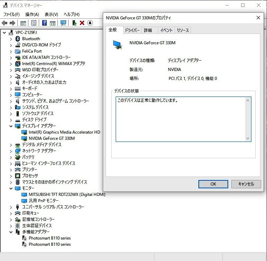Screen dimensions: 267x261
Task: Select the ディスク ドライブ item
Action: [x=34, y=120]
